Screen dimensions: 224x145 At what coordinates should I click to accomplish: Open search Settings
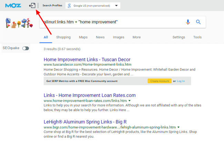click(x=179, y=37)
